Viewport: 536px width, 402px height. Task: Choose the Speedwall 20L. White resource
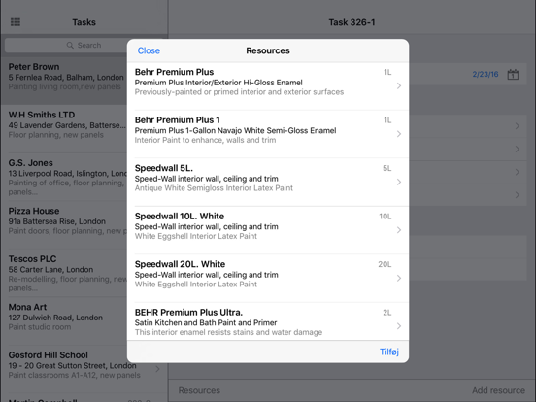(268, 279)
